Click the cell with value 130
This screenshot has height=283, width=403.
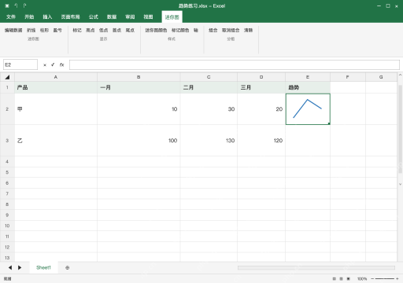click(x=209, y=141)
